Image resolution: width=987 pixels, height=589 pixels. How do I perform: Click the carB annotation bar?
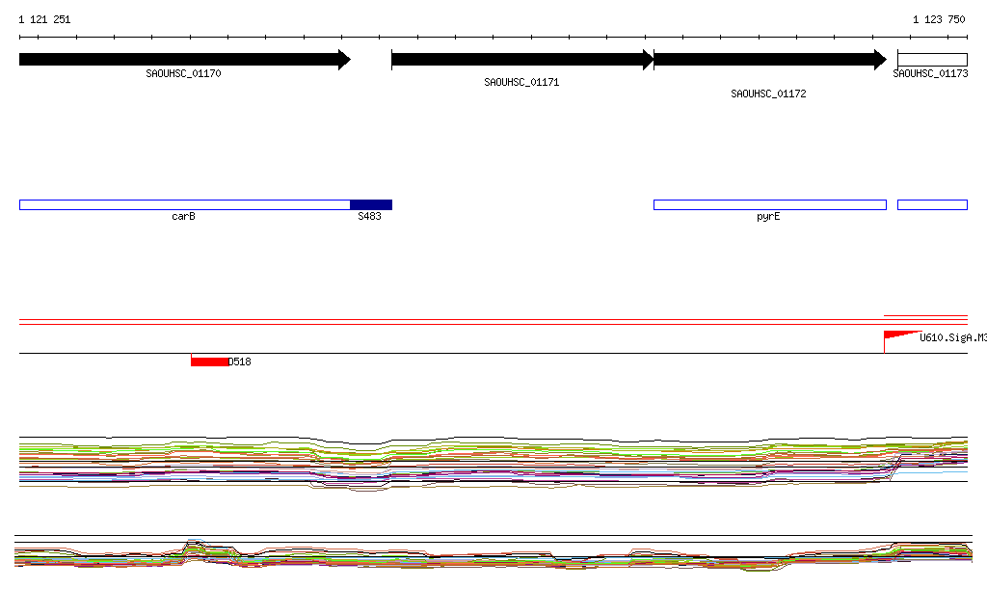pyautogui.click(x=183, y=204)
